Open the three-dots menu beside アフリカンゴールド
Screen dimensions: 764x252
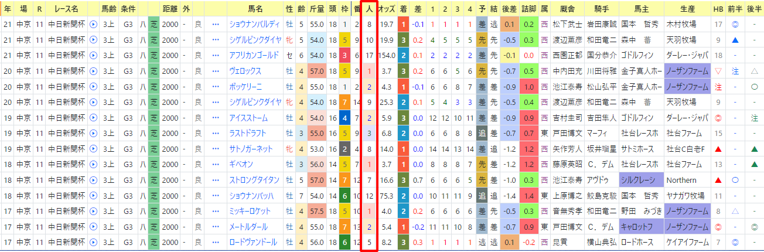point(216,55)
